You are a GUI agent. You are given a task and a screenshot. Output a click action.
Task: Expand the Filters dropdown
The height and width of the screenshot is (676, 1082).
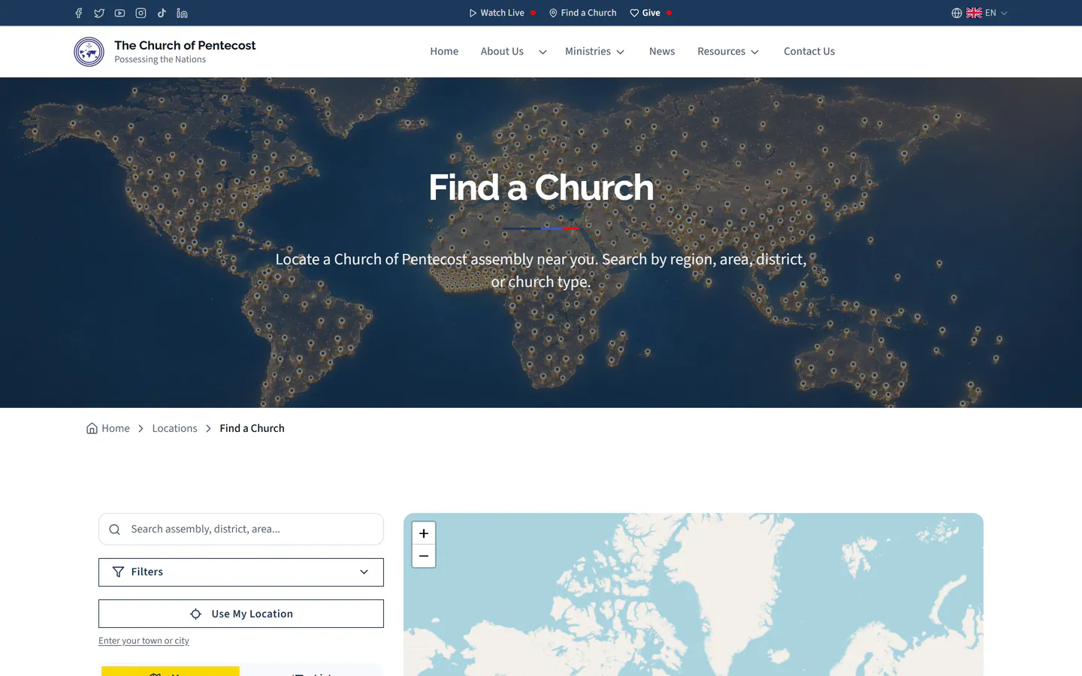[x=241, y=572]
